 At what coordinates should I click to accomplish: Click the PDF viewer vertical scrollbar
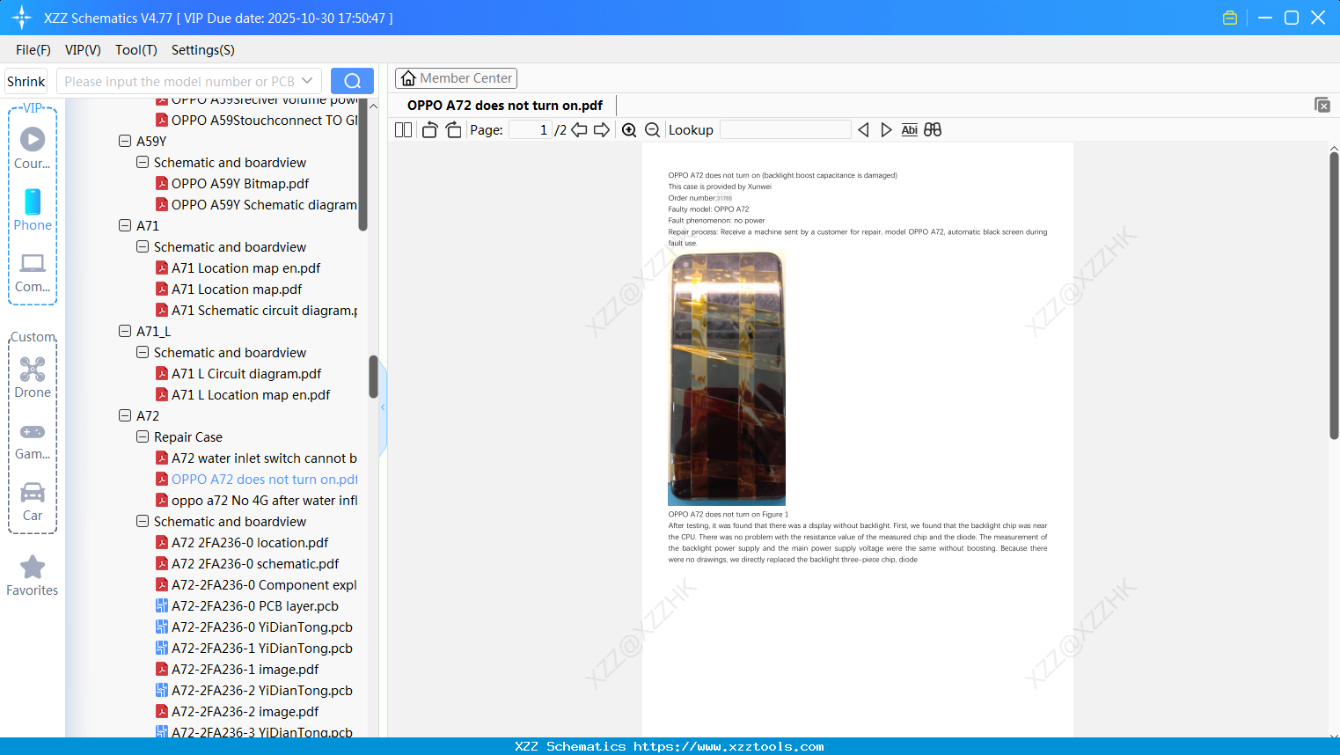click(x=1334, y=296)
